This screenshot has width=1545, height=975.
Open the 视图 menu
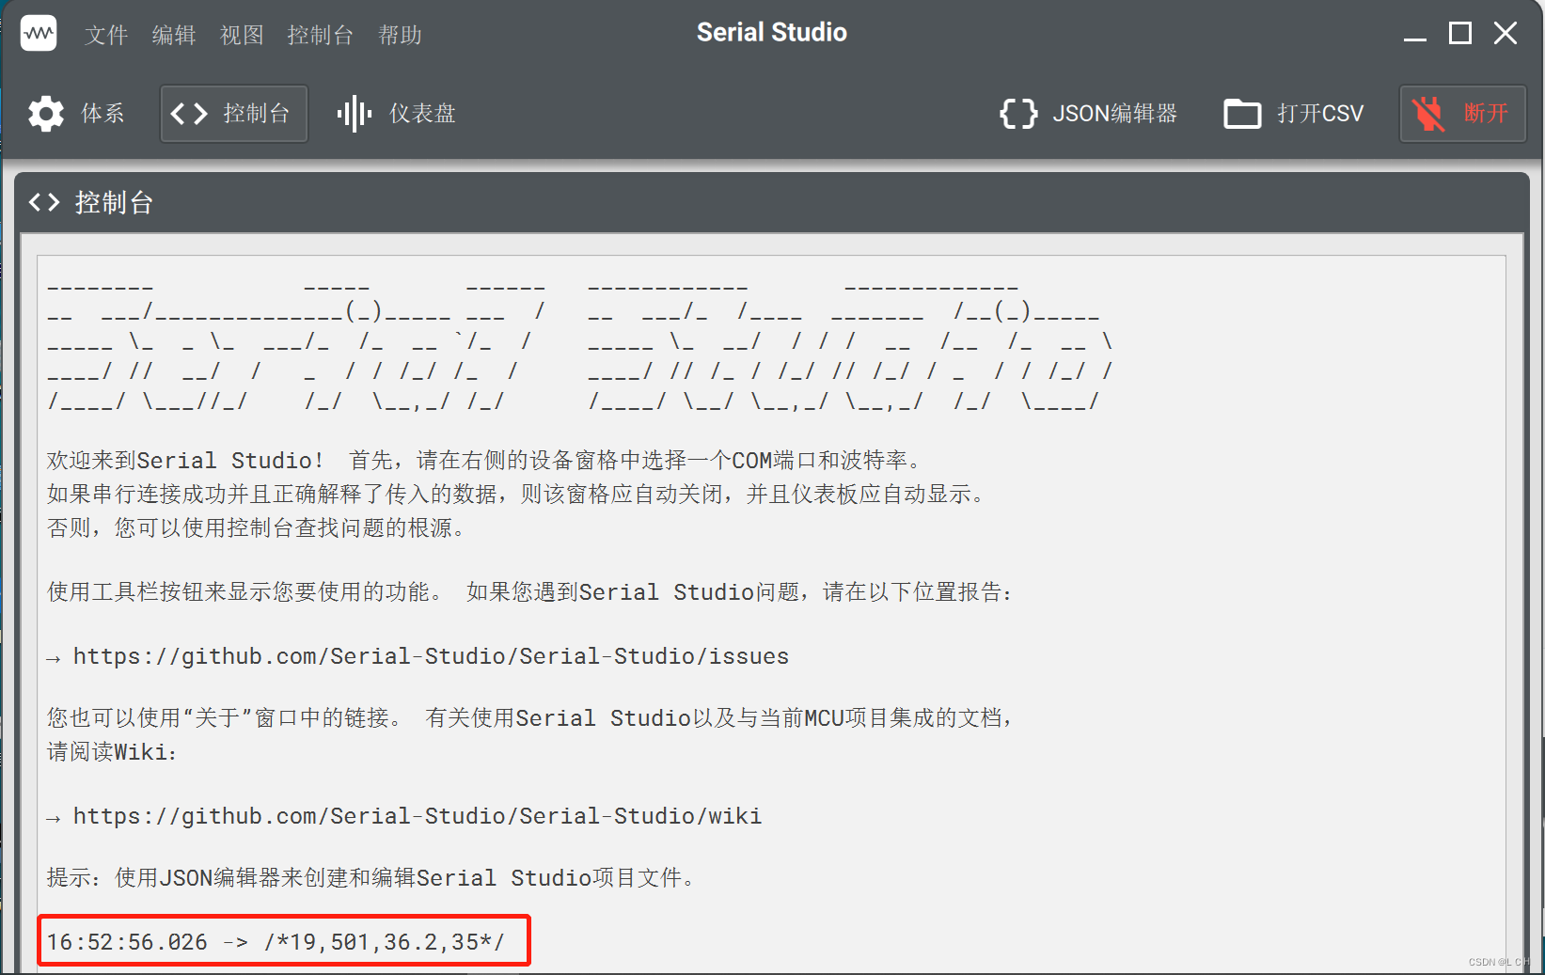242,35
